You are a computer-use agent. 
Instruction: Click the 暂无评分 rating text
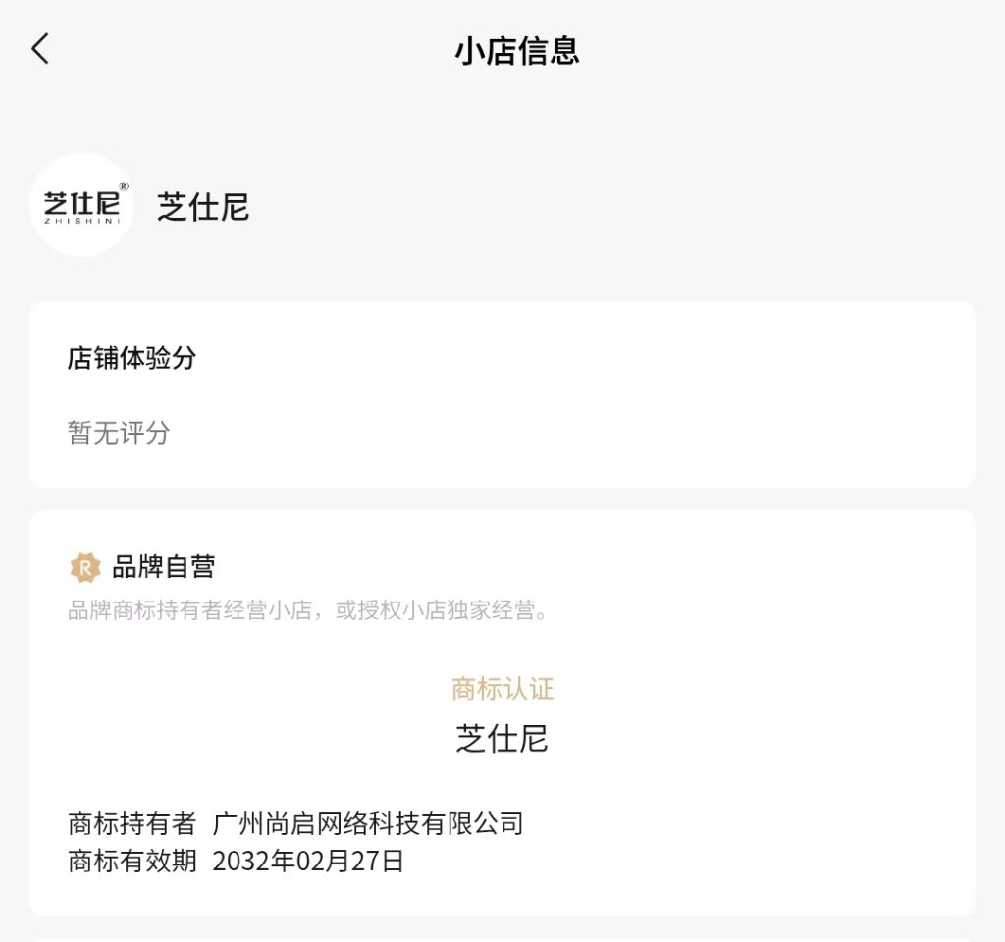119,433
